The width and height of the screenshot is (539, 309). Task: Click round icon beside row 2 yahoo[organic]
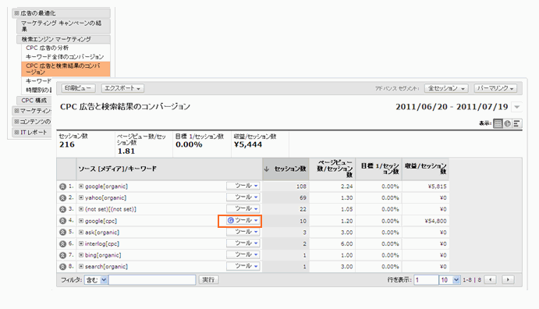[x=62, y=198]
